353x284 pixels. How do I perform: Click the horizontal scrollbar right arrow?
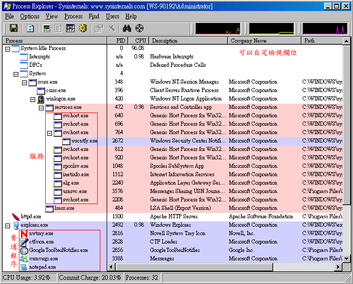tap(338, 267)
